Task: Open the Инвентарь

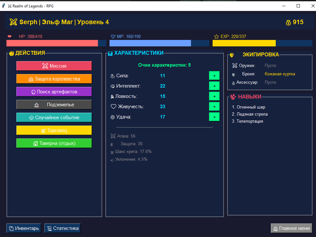Action: click(x=24, y=228)
